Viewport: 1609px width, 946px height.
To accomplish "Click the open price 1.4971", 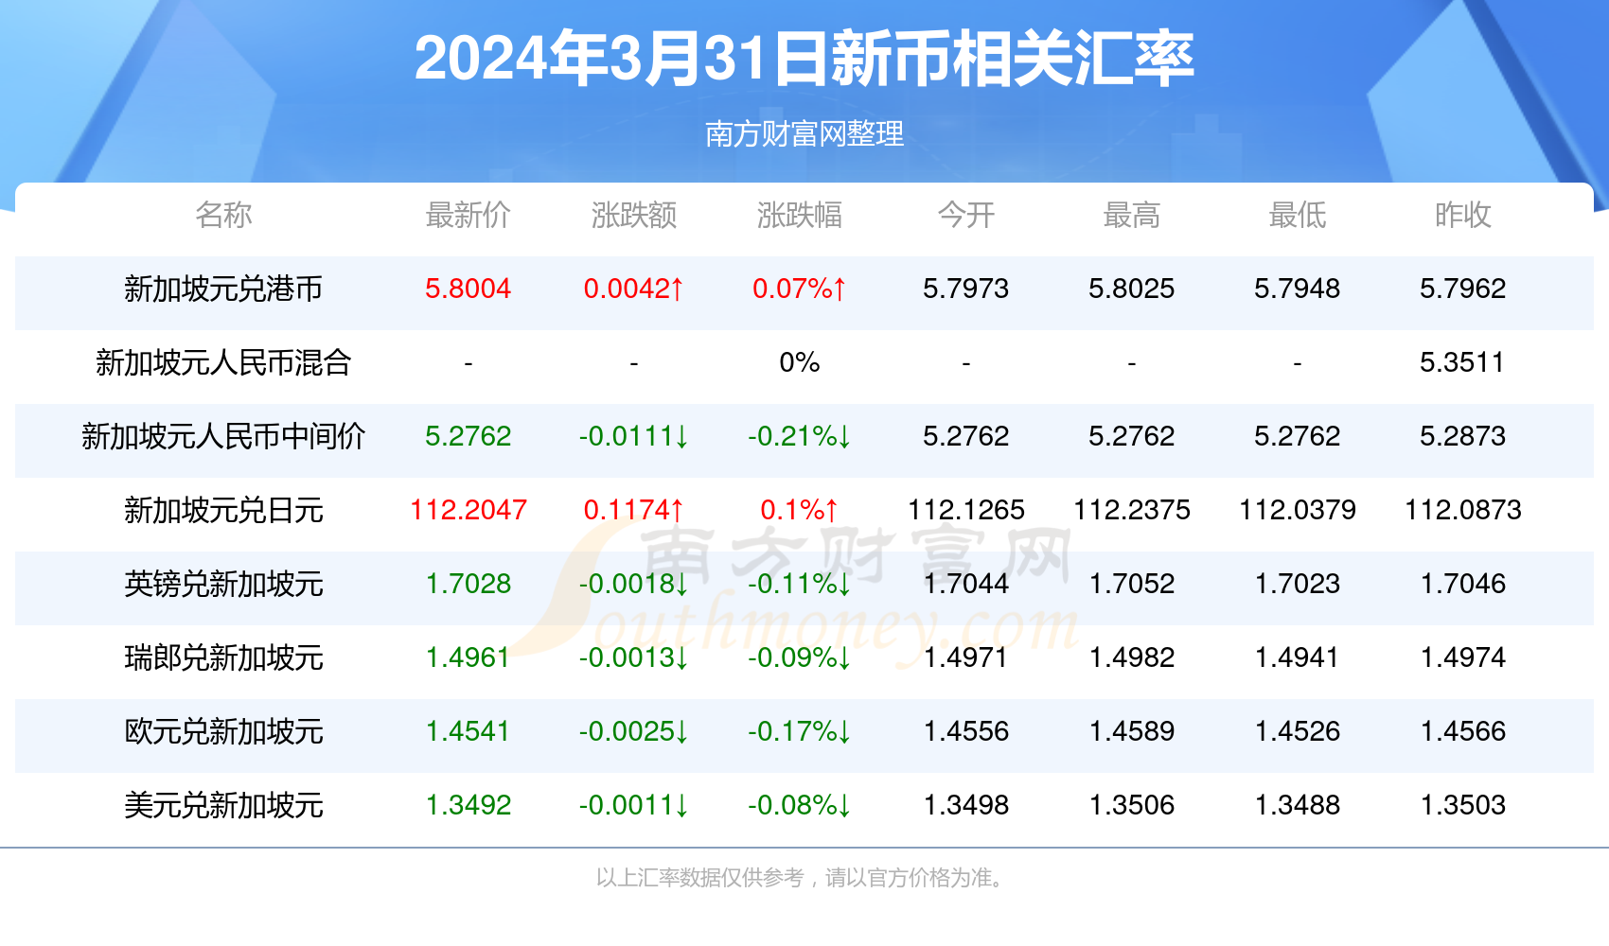I will click(x=965, y=657).
